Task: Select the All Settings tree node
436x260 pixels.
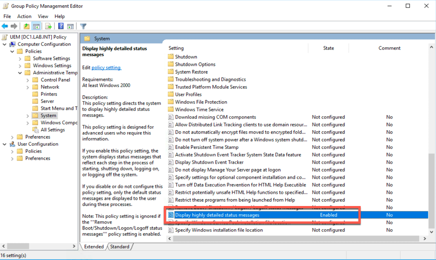Action: point(53,130)
